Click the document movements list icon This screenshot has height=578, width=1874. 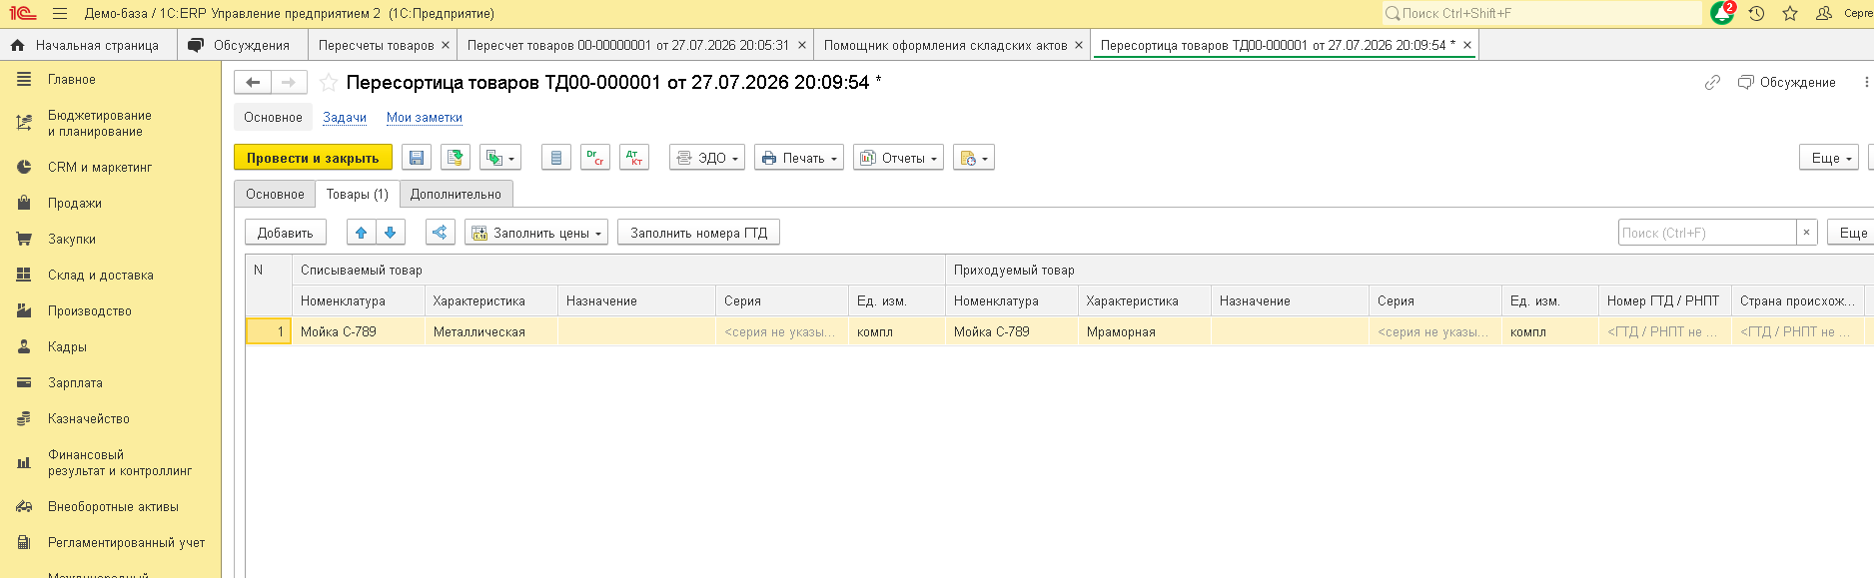coord(556,158)
